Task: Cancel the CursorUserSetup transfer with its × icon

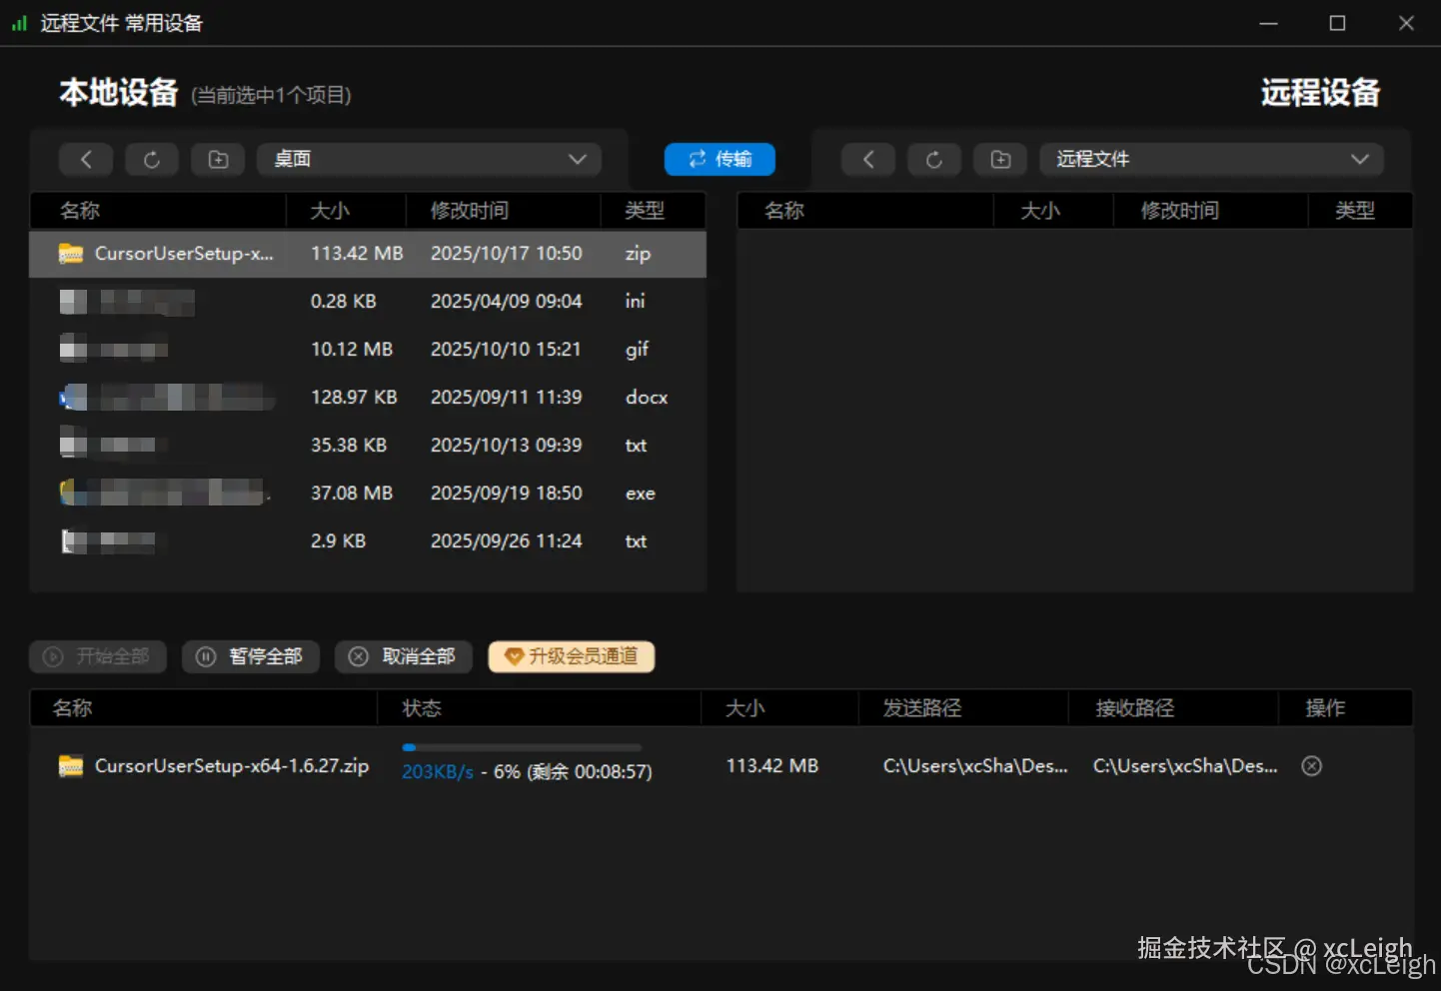Action: tap(1311, 765)
